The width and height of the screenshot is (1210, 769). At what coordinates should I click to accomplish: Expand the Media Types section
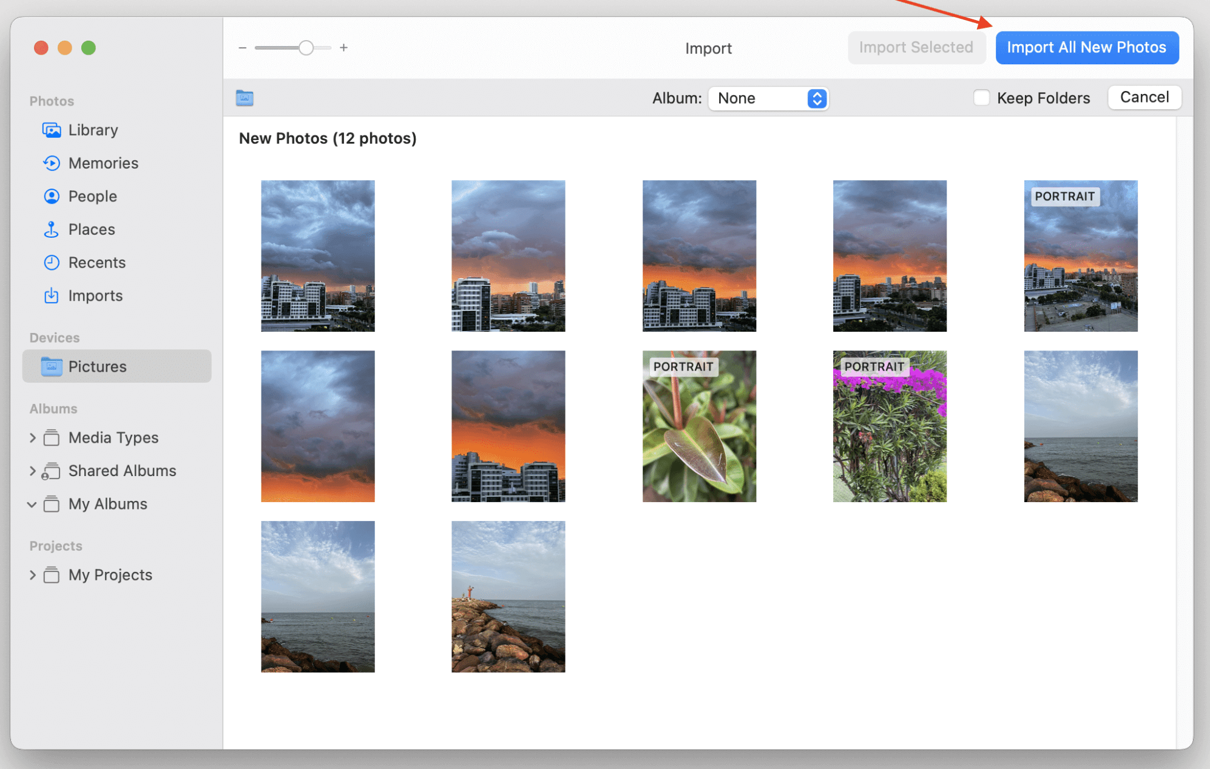coord(32,437)
